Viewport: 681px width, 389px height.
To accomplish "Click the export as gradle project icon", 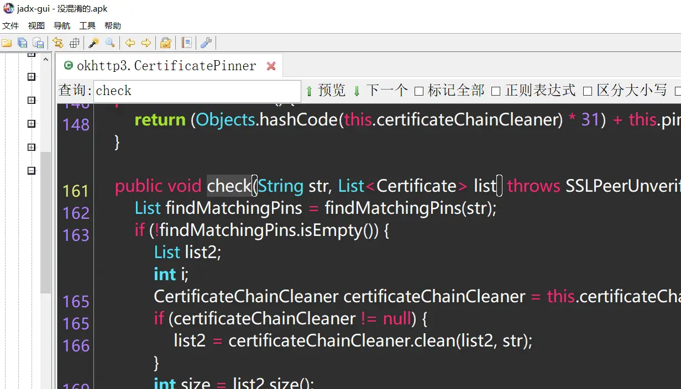I will [x=38, y=43].
